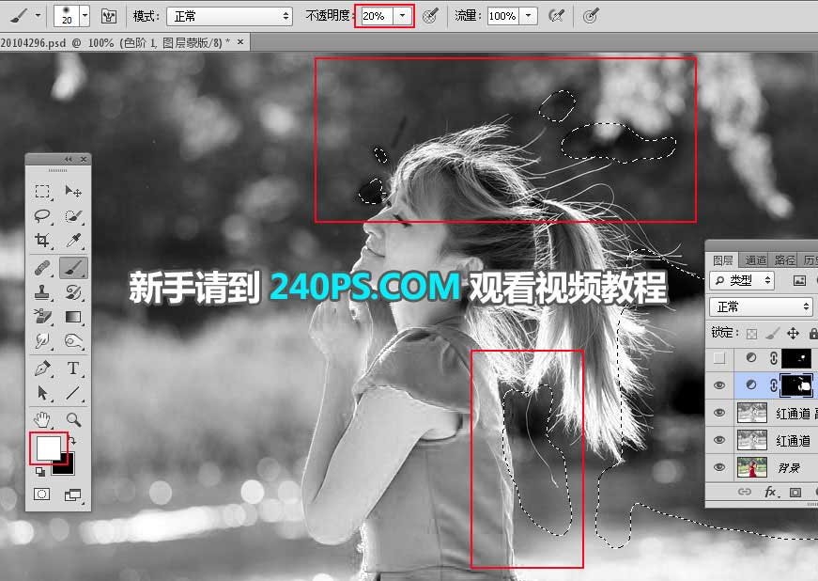This screenshot has height=581, width=818.
Task: Enable airbrush mode icon
Action: 557,16
